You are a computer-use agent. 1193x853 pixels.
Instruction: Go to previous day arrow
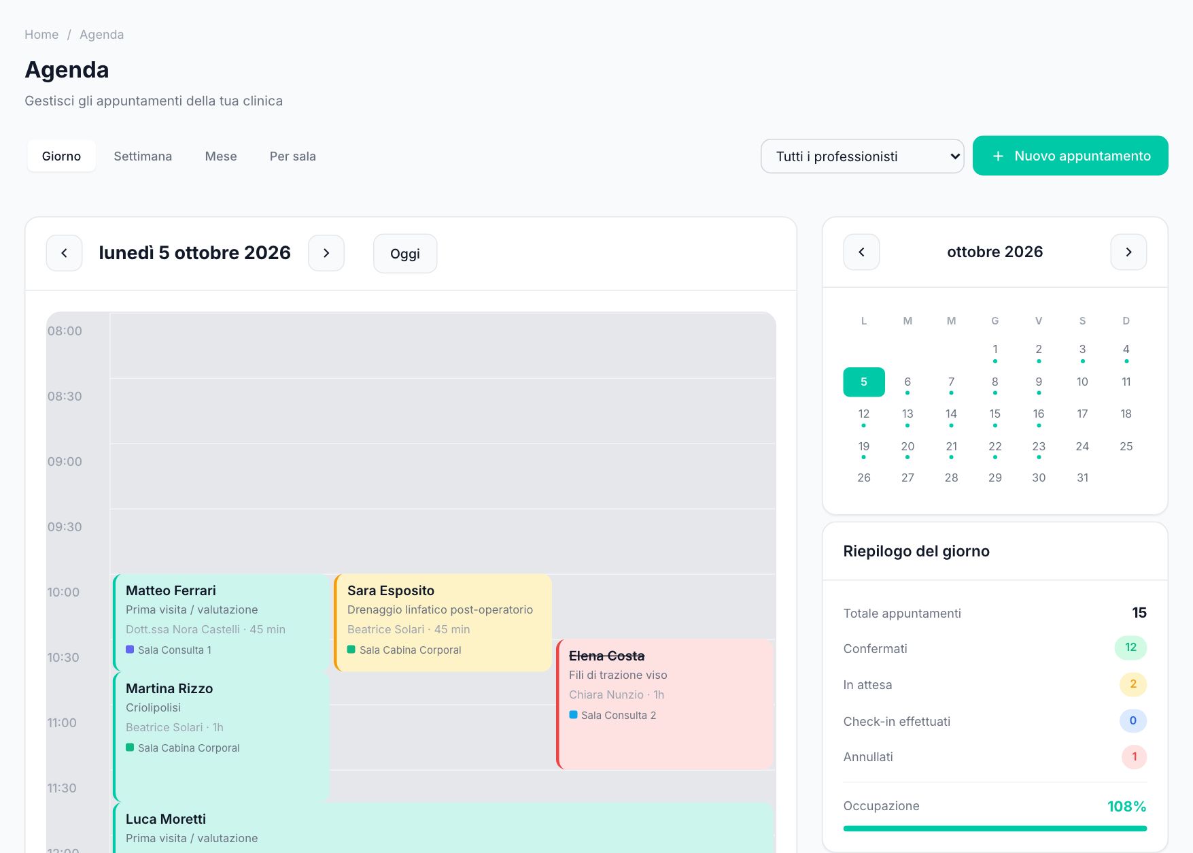(x=64, y=253)
